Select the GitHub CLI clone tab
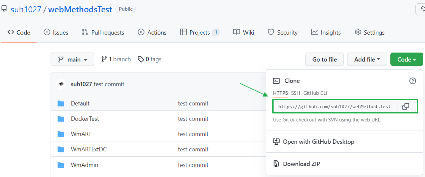Screen dimensions: 425x177 click(315, 93)
